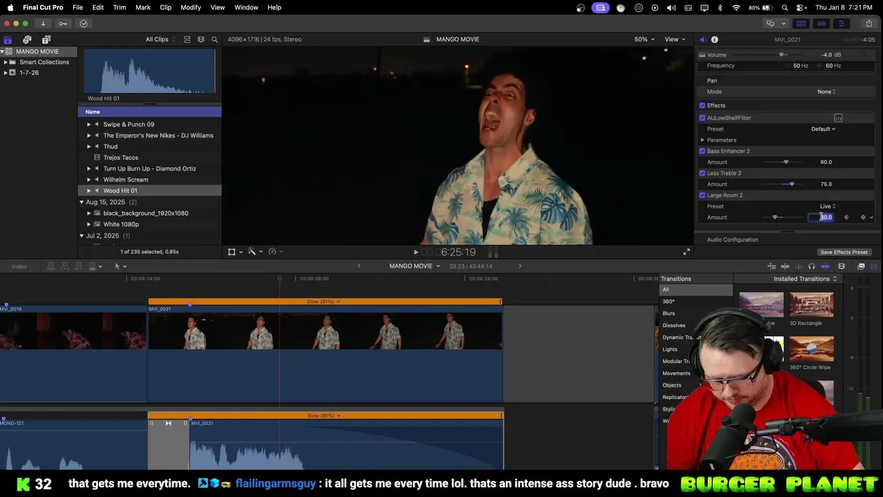Open Photos and Audio sidebar
The height and width of the screenshot is (497, 883).
27,39
